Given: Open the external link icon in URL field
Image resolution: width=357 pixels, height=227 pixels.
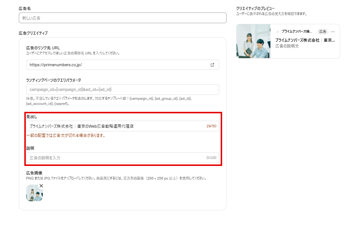Looking at the screenshot, I should (212, 65).
